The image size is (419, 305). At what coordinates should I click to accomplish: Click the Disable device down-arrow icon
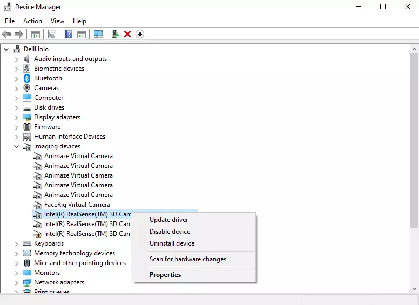point(140,34)
